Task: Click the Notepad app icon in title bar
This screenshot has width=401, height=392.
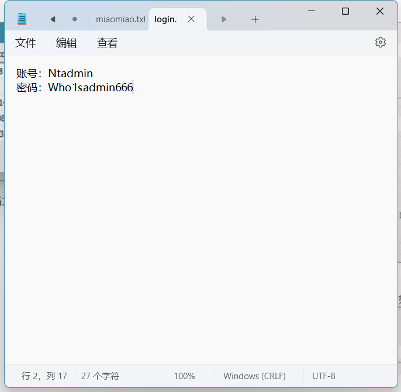Action: click(x=22, y=19)
